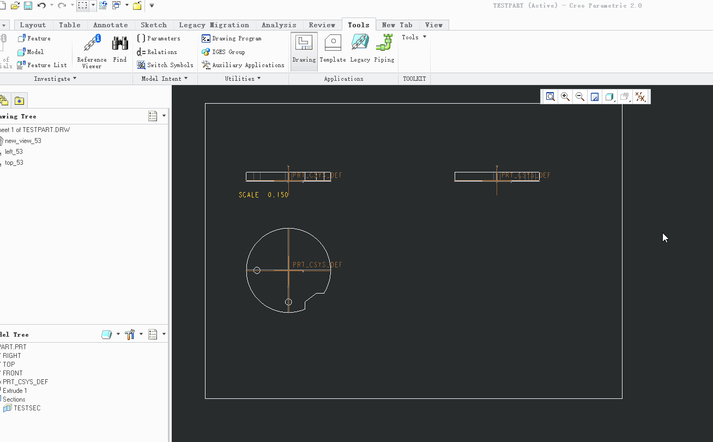
Task: Select new_view_53 in Drawing Tree
Action: coord(23,141)
